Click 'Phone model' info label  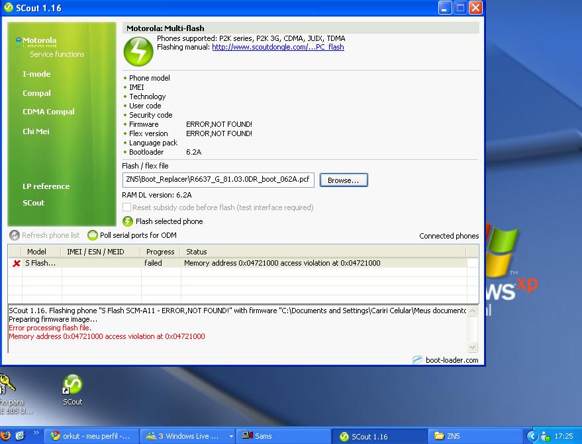pos(149,78)
